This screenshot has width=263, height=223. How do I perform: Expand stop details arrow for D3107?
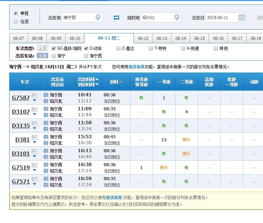[x=34, y=114]
